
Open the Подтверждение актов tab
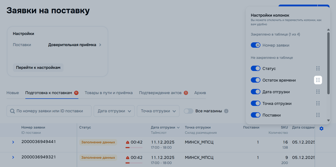click(160, 93)
